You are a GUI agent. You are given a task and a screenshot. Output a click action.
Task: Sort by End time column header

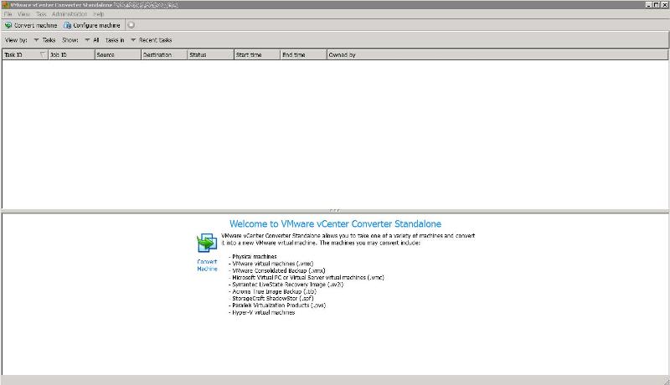coord(303,54)
